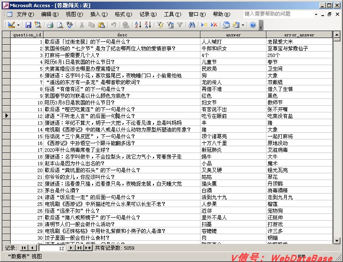The height and width of the screenshot is (262, 343).
Task: Click the vertical scrollbar up arrow
Action: tap(337, 35)
